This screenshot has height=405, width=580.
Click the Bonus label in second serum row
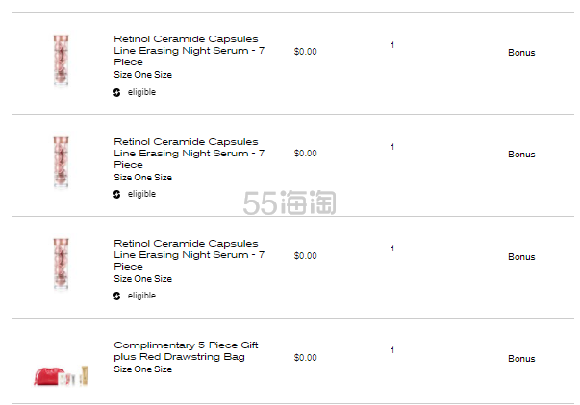tap(521, 155)
